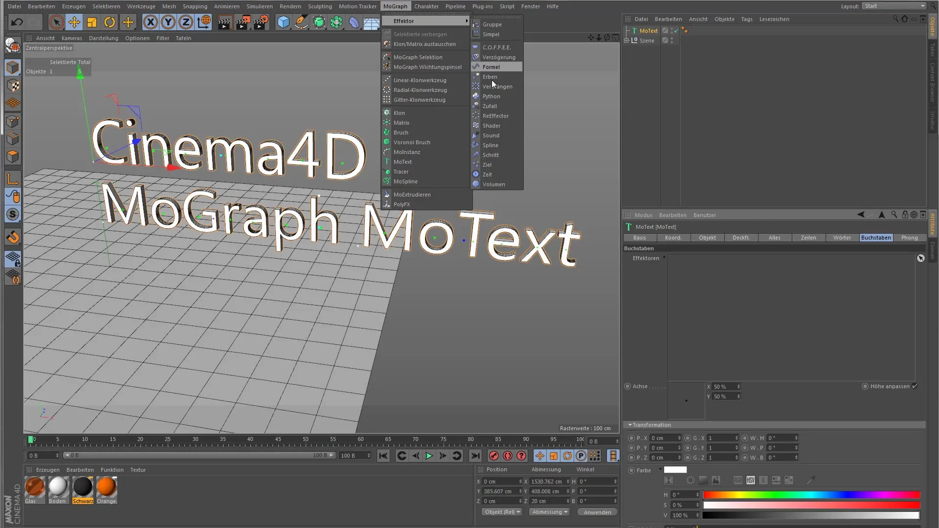Play the animation forward
Image resolution: width=939 pixels, height=528 pixels.
pos(429,456)
